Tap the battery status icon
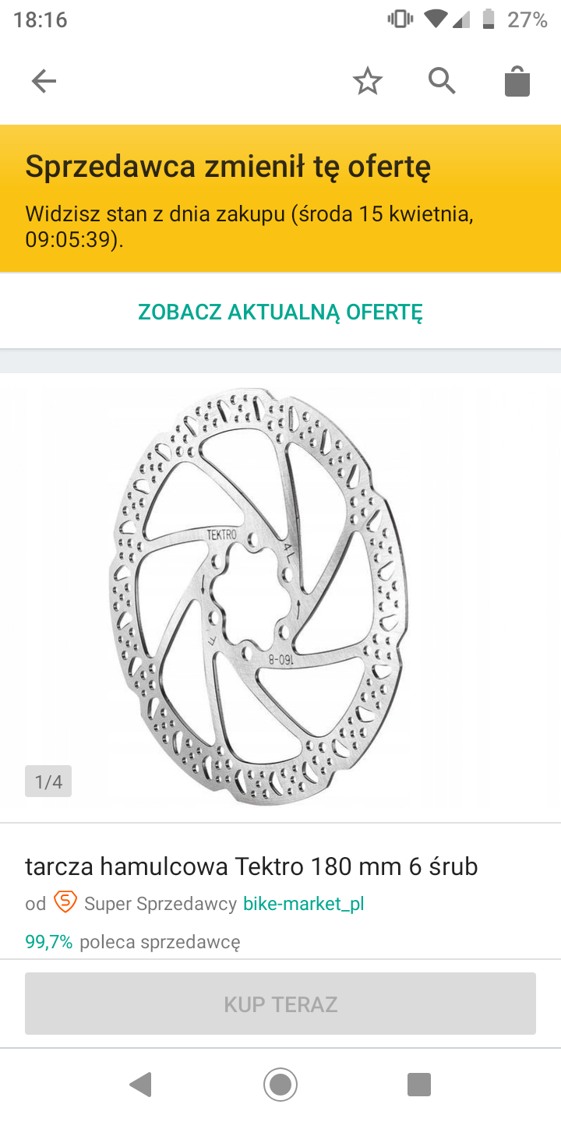561x1122 pixels. pyautogui.click(x=489, y=19)
